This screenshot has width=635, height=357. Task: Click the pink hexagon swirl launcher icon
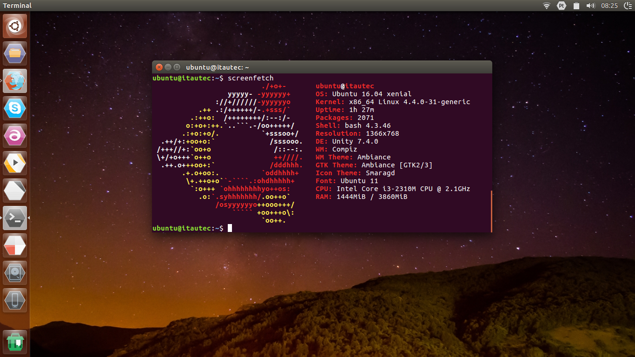click(15, 136)
